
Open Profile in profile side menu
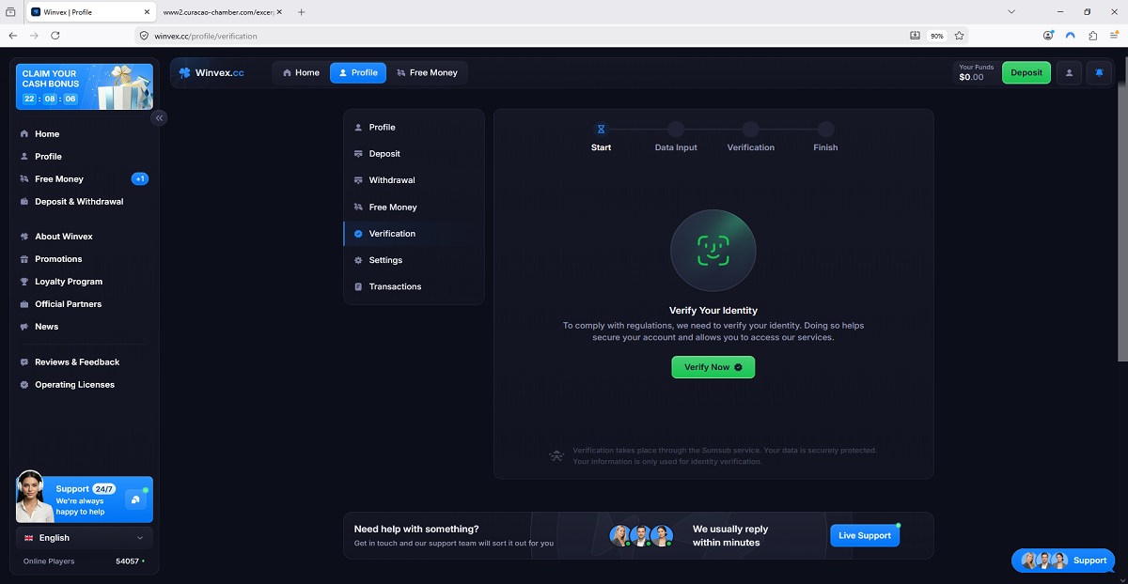click(x=414, y=128)
